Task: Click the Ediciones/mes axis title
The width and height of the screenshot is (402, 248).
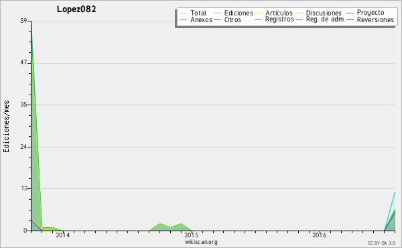Action: [6, 127]
